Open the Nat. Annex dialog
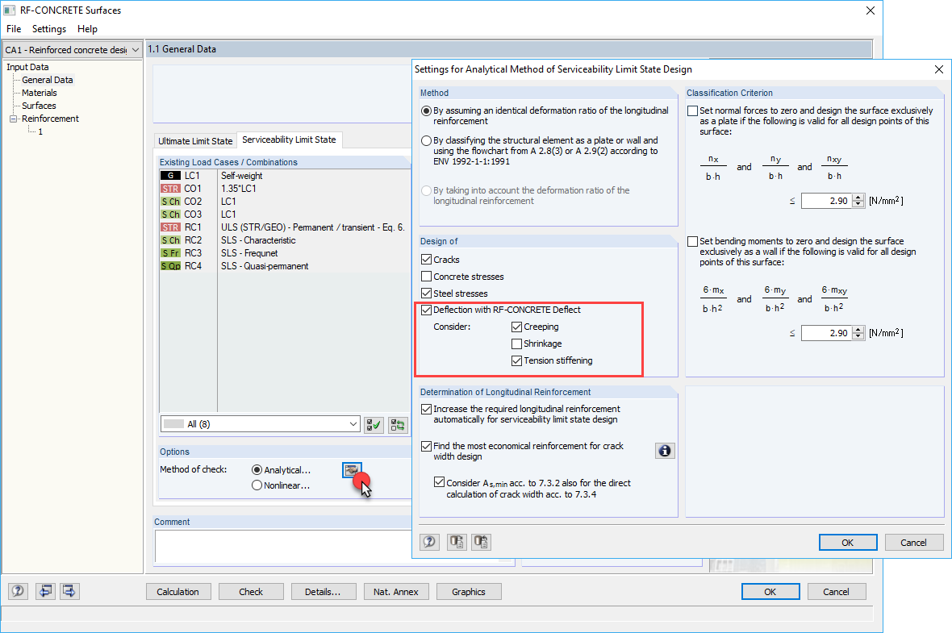This screenshot has height=633, width=952. pyautogui.click(x=395, y=591)
